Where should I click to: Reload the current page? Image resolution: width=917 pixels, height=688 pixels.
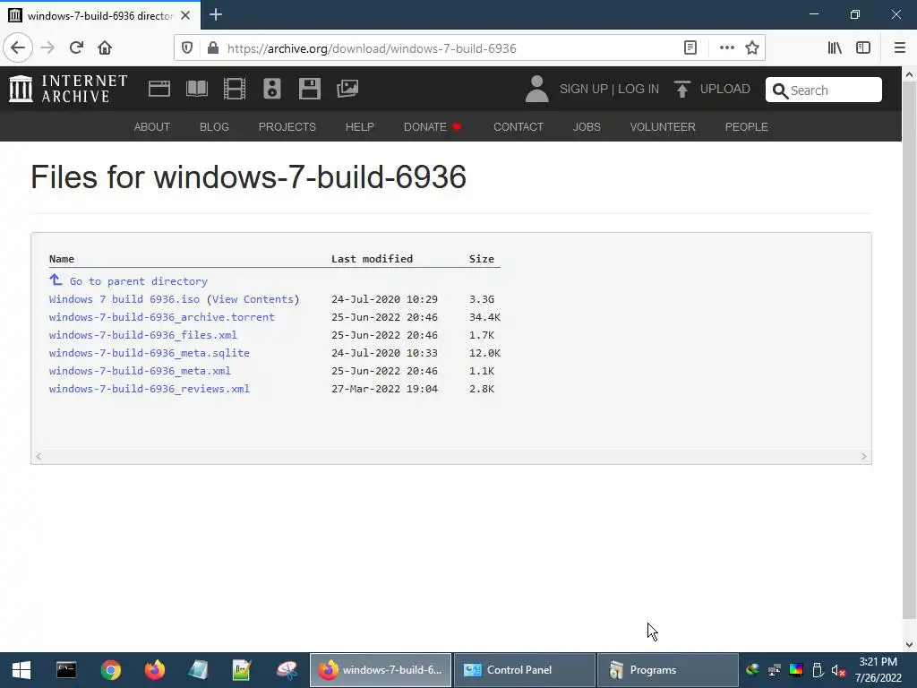tap(77, 48)
